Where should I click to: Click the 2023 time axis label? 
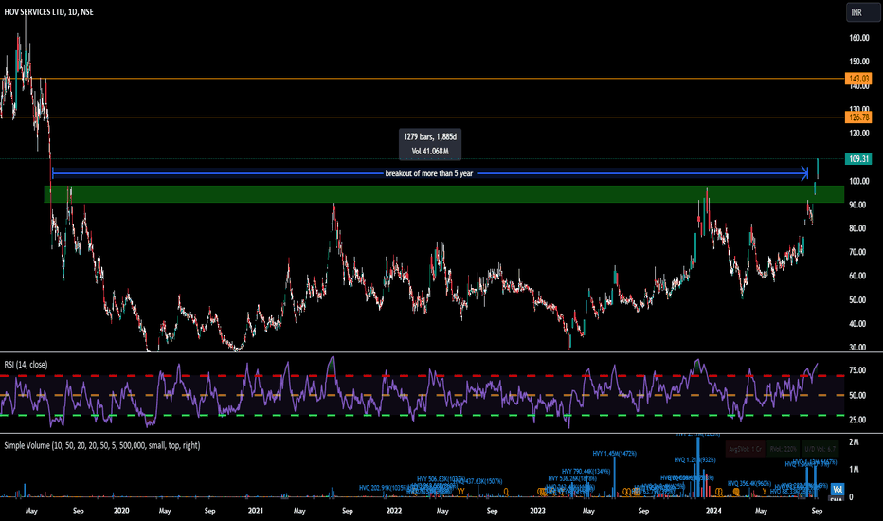coord(538,511)
